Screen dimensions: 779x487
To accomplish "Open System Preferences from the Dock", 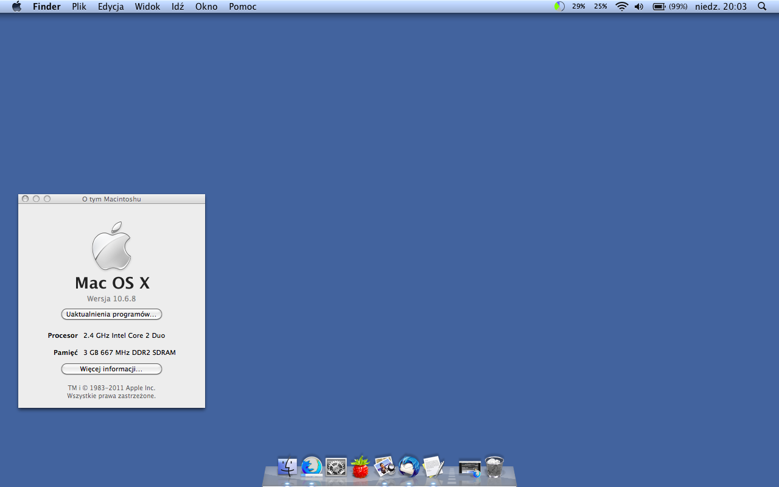I will pyautogui.click(x=336, y=467).
